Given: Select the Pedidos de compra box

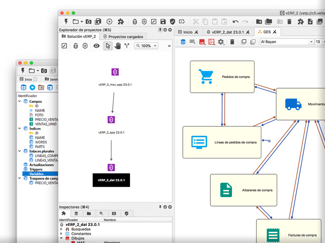Looking at the screenshot, I should [x=222, y=76].
